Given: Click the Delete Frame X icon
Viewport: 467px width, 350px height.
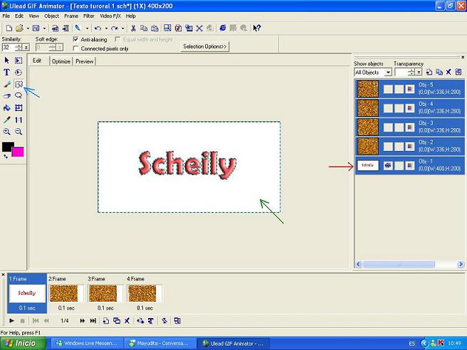Looking at the screenshot, I should [x=127, y=321].
